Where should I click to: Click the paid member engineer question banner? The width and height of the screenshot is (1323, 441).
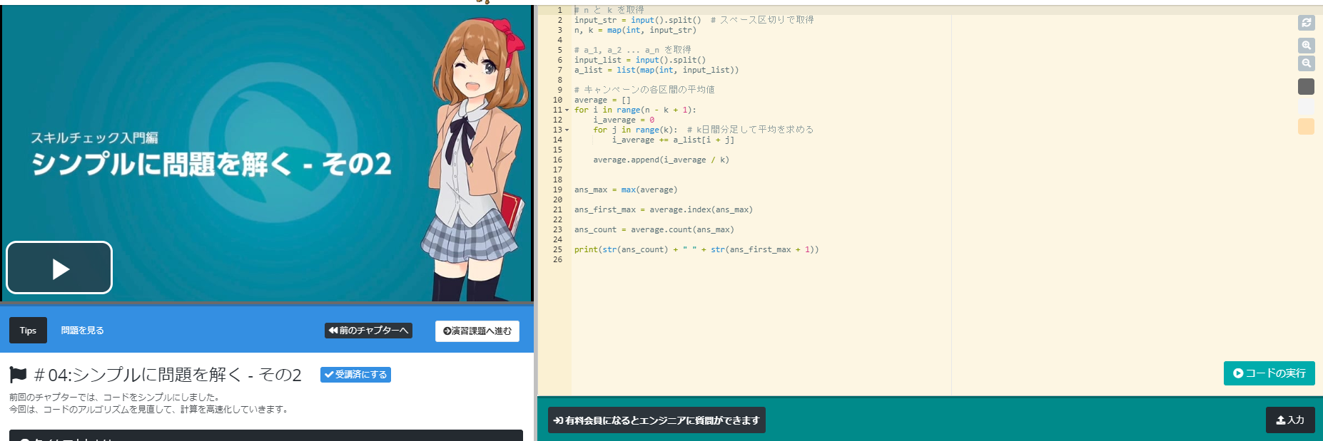(656, 420)
